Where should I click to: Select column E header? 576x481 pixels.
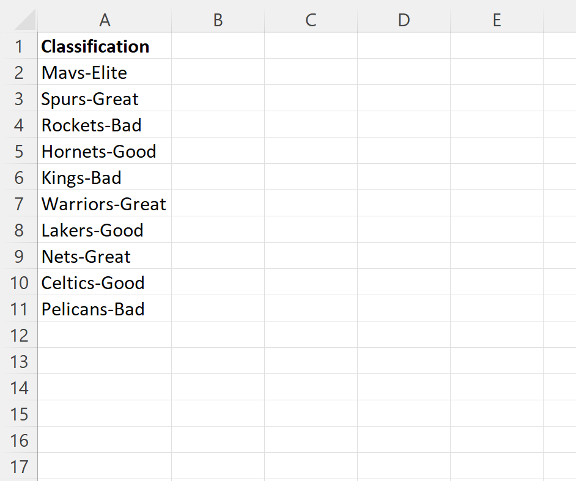tap(497, 20)
